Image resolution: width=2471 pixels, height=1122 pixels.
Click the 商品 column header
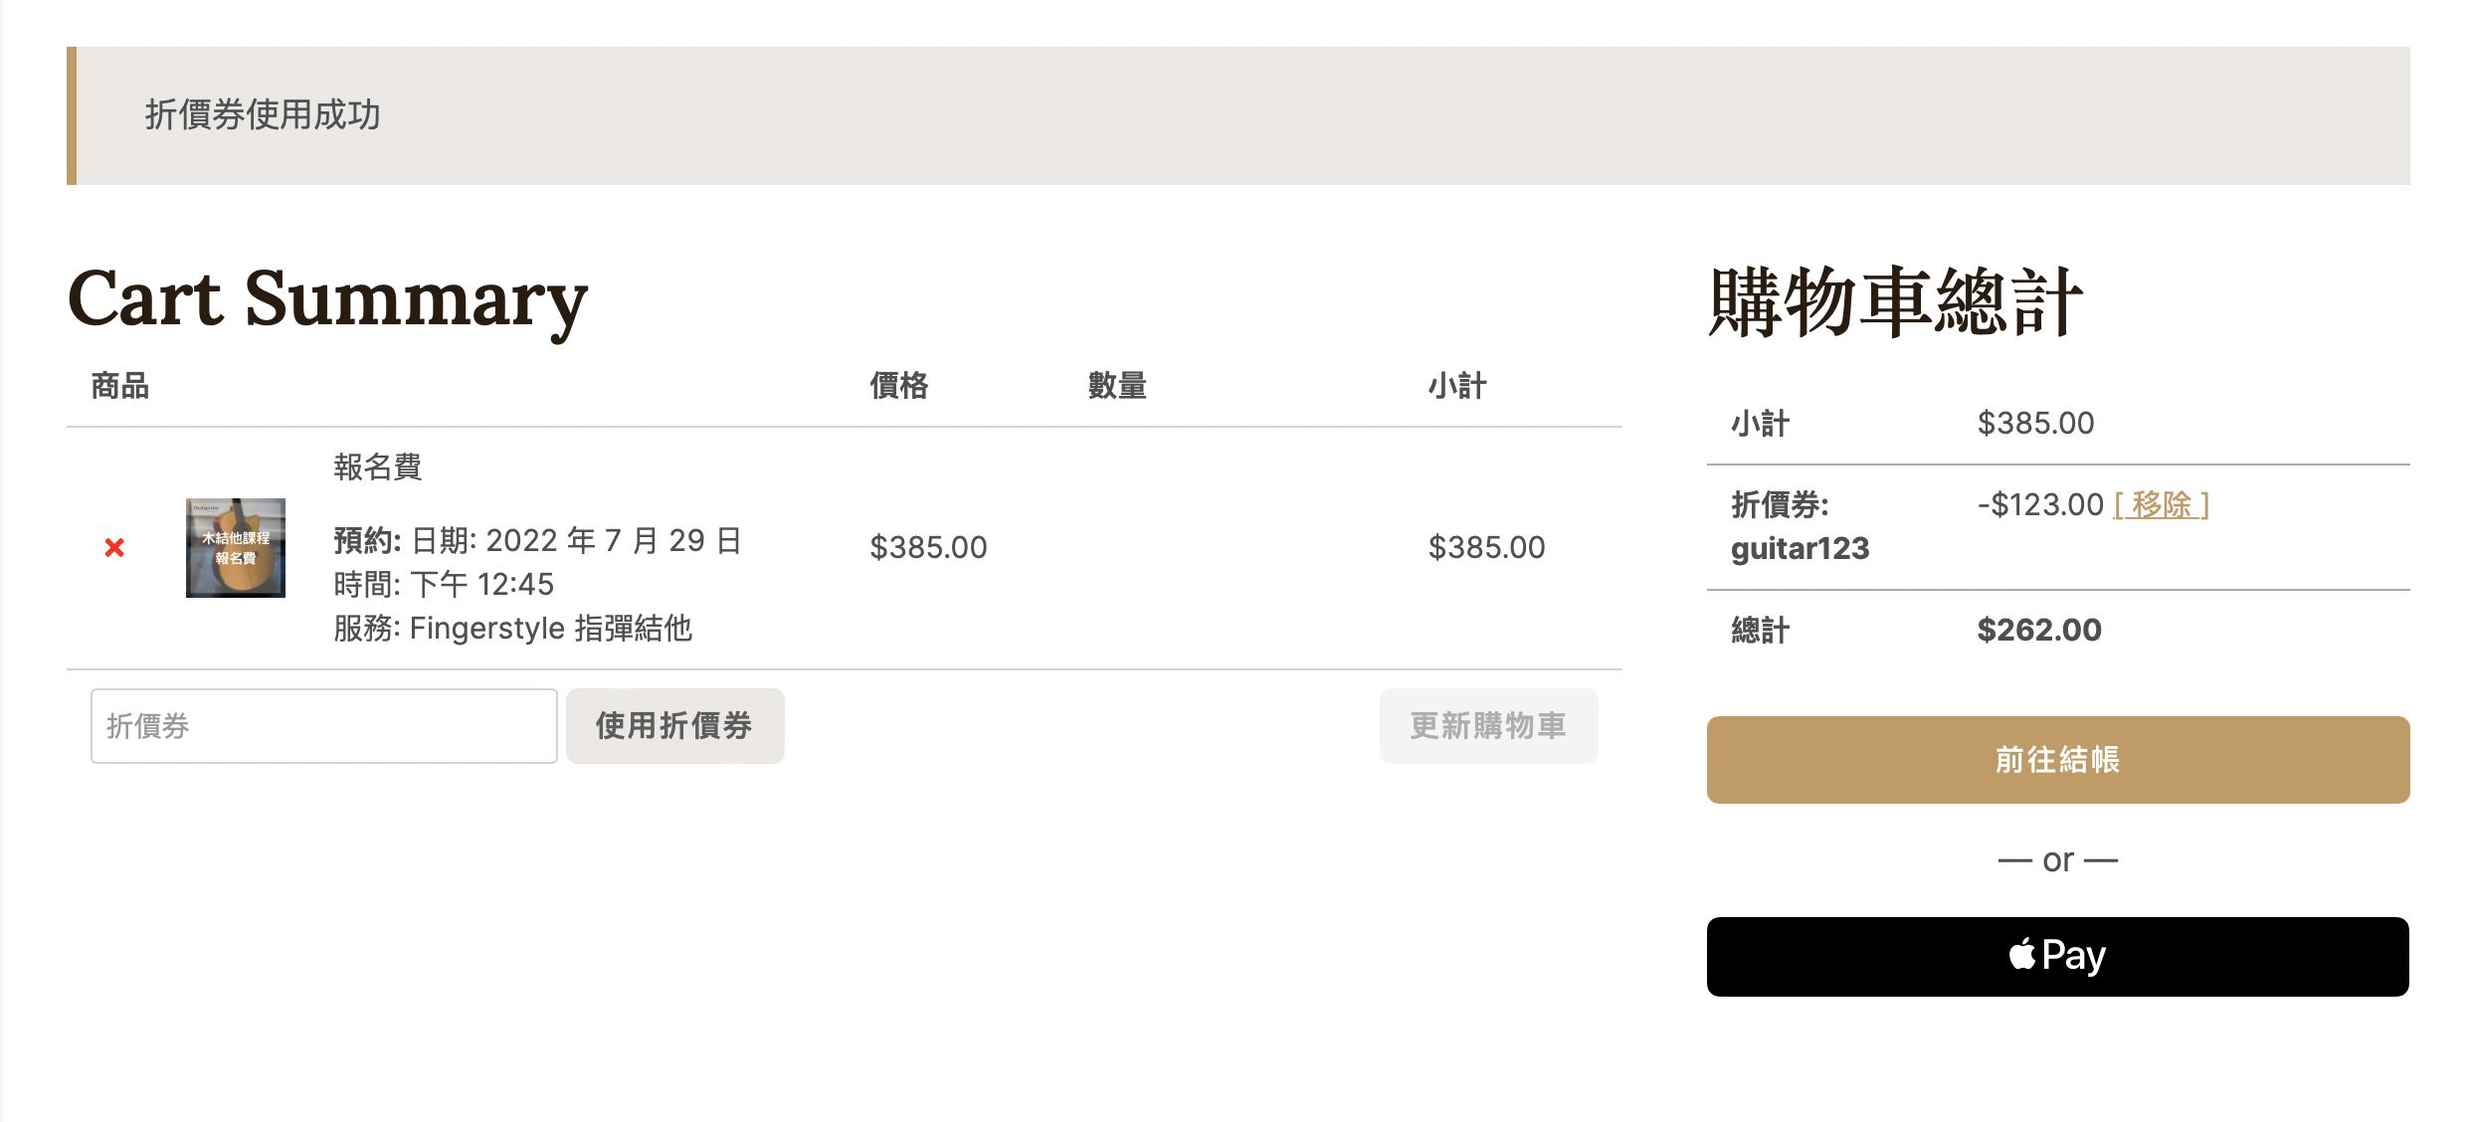coord(120,385)
